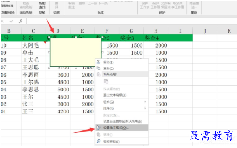237x148 pixels.
Task: Click 上一条 in the 批注 ribbon group
Action: pos(92,3)
